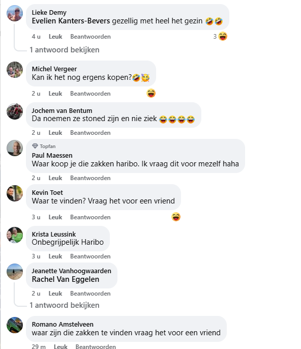Click the laughing reaction under Michel Vergeer's comment
301x349 pixels.
151,93
